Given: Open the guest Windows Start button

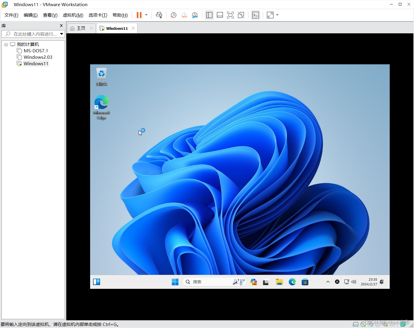Looking at the screenshot, I should coord(175,282).
